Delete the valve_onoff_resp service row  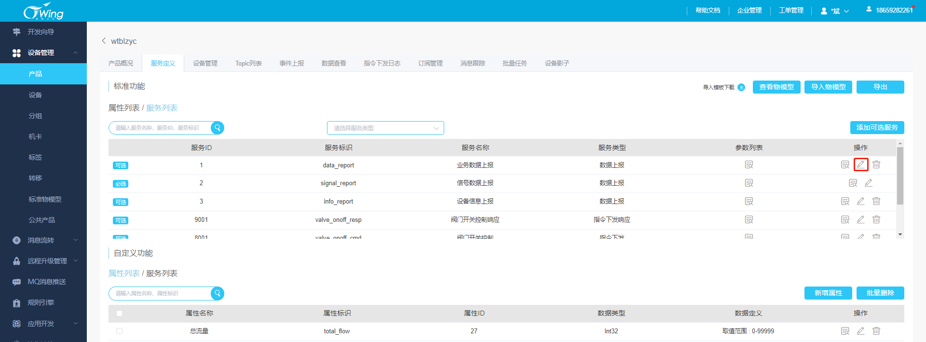pos(876,219)
